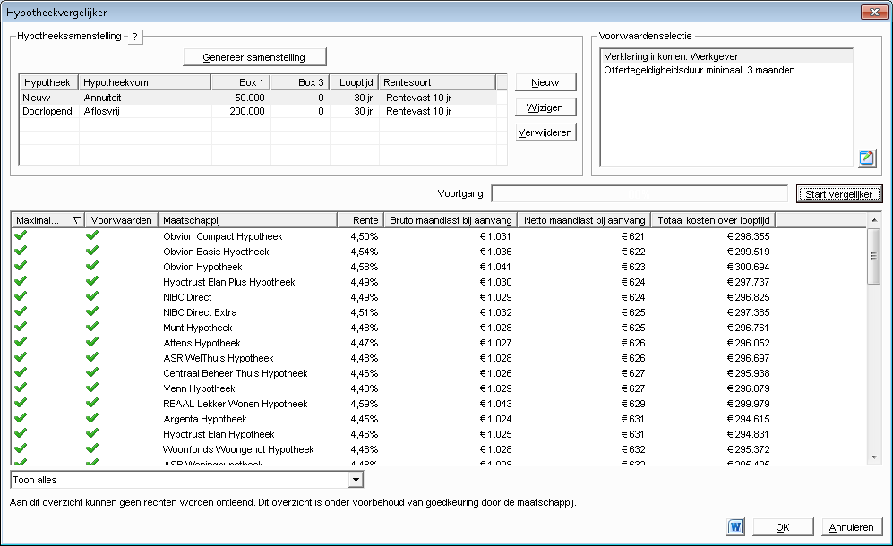Image resolution: width=893 pixels, height=546 pixels.
Task: Select the Nieuw Annuiteit mortgage row
Action: point(259,98)
